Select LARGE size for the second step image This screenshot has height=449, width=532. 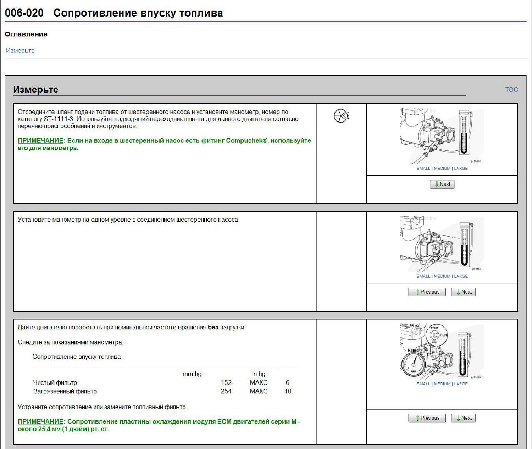coord(461,276)
